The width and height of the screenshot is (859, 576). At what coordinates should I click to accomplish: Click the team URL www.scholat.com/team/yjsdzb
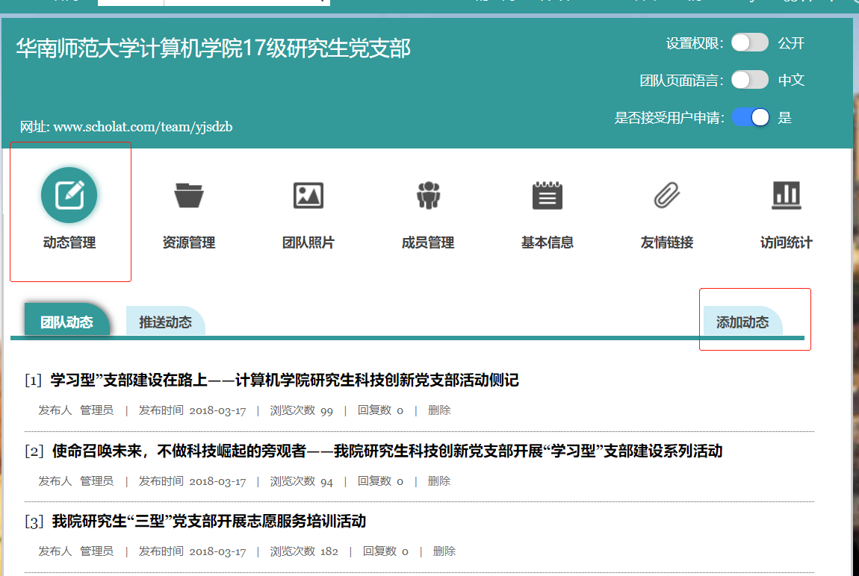click(143, 127)
